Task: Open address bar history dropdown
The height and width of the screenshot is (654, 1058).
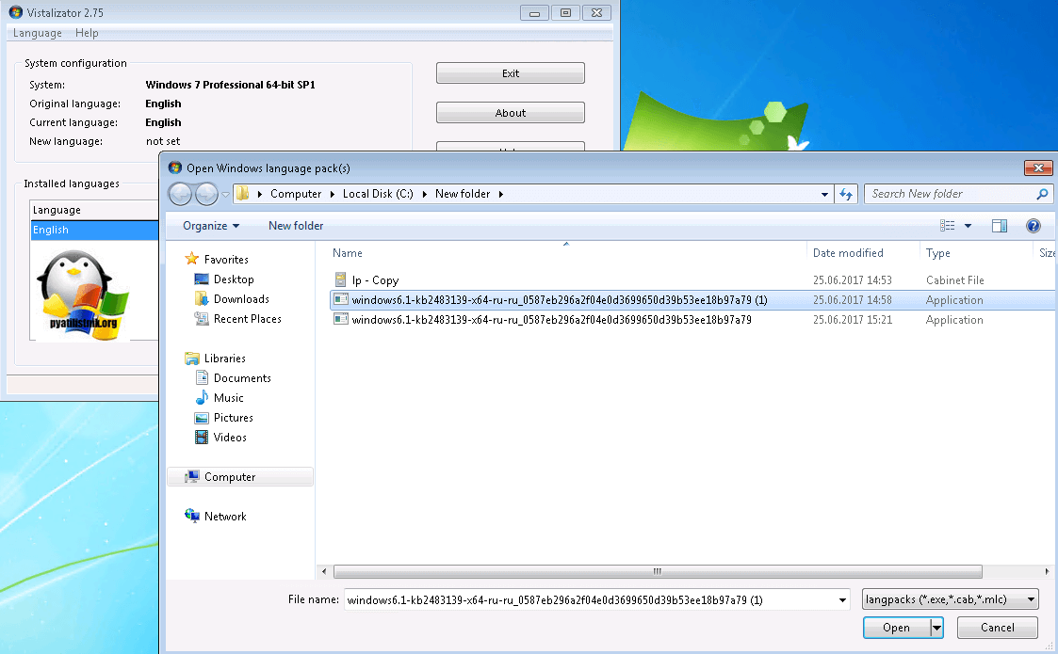Action: (x=824, y=194)
